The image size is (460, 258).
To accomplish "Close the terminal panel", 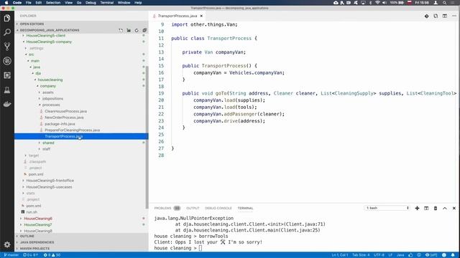I will click(x=454, y=208).
